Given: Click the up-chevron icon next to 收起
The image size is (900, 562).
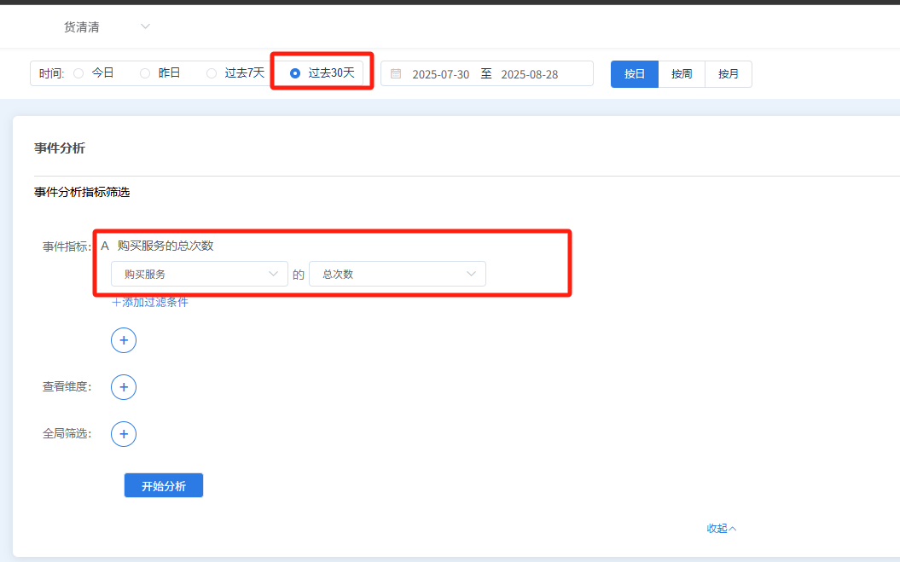Looking at the screenshot, I should [733, 529].
